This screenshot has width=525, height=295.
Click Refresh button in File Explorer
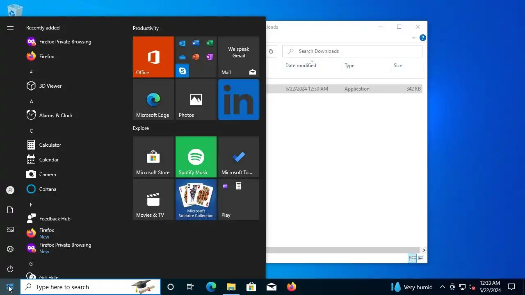271,51
